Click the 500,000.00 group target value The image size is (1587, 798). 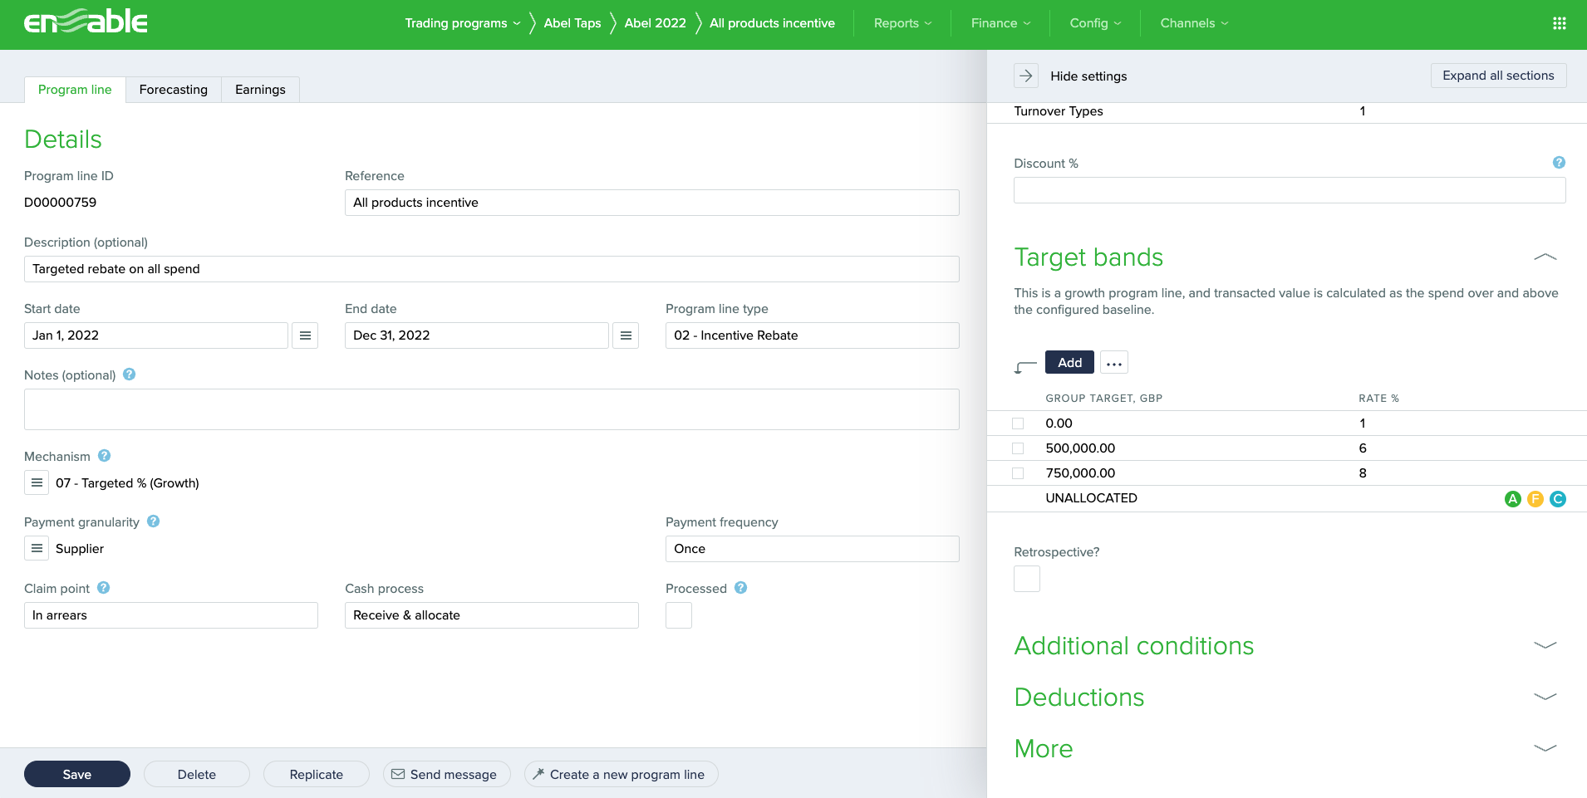point(1080,448)
